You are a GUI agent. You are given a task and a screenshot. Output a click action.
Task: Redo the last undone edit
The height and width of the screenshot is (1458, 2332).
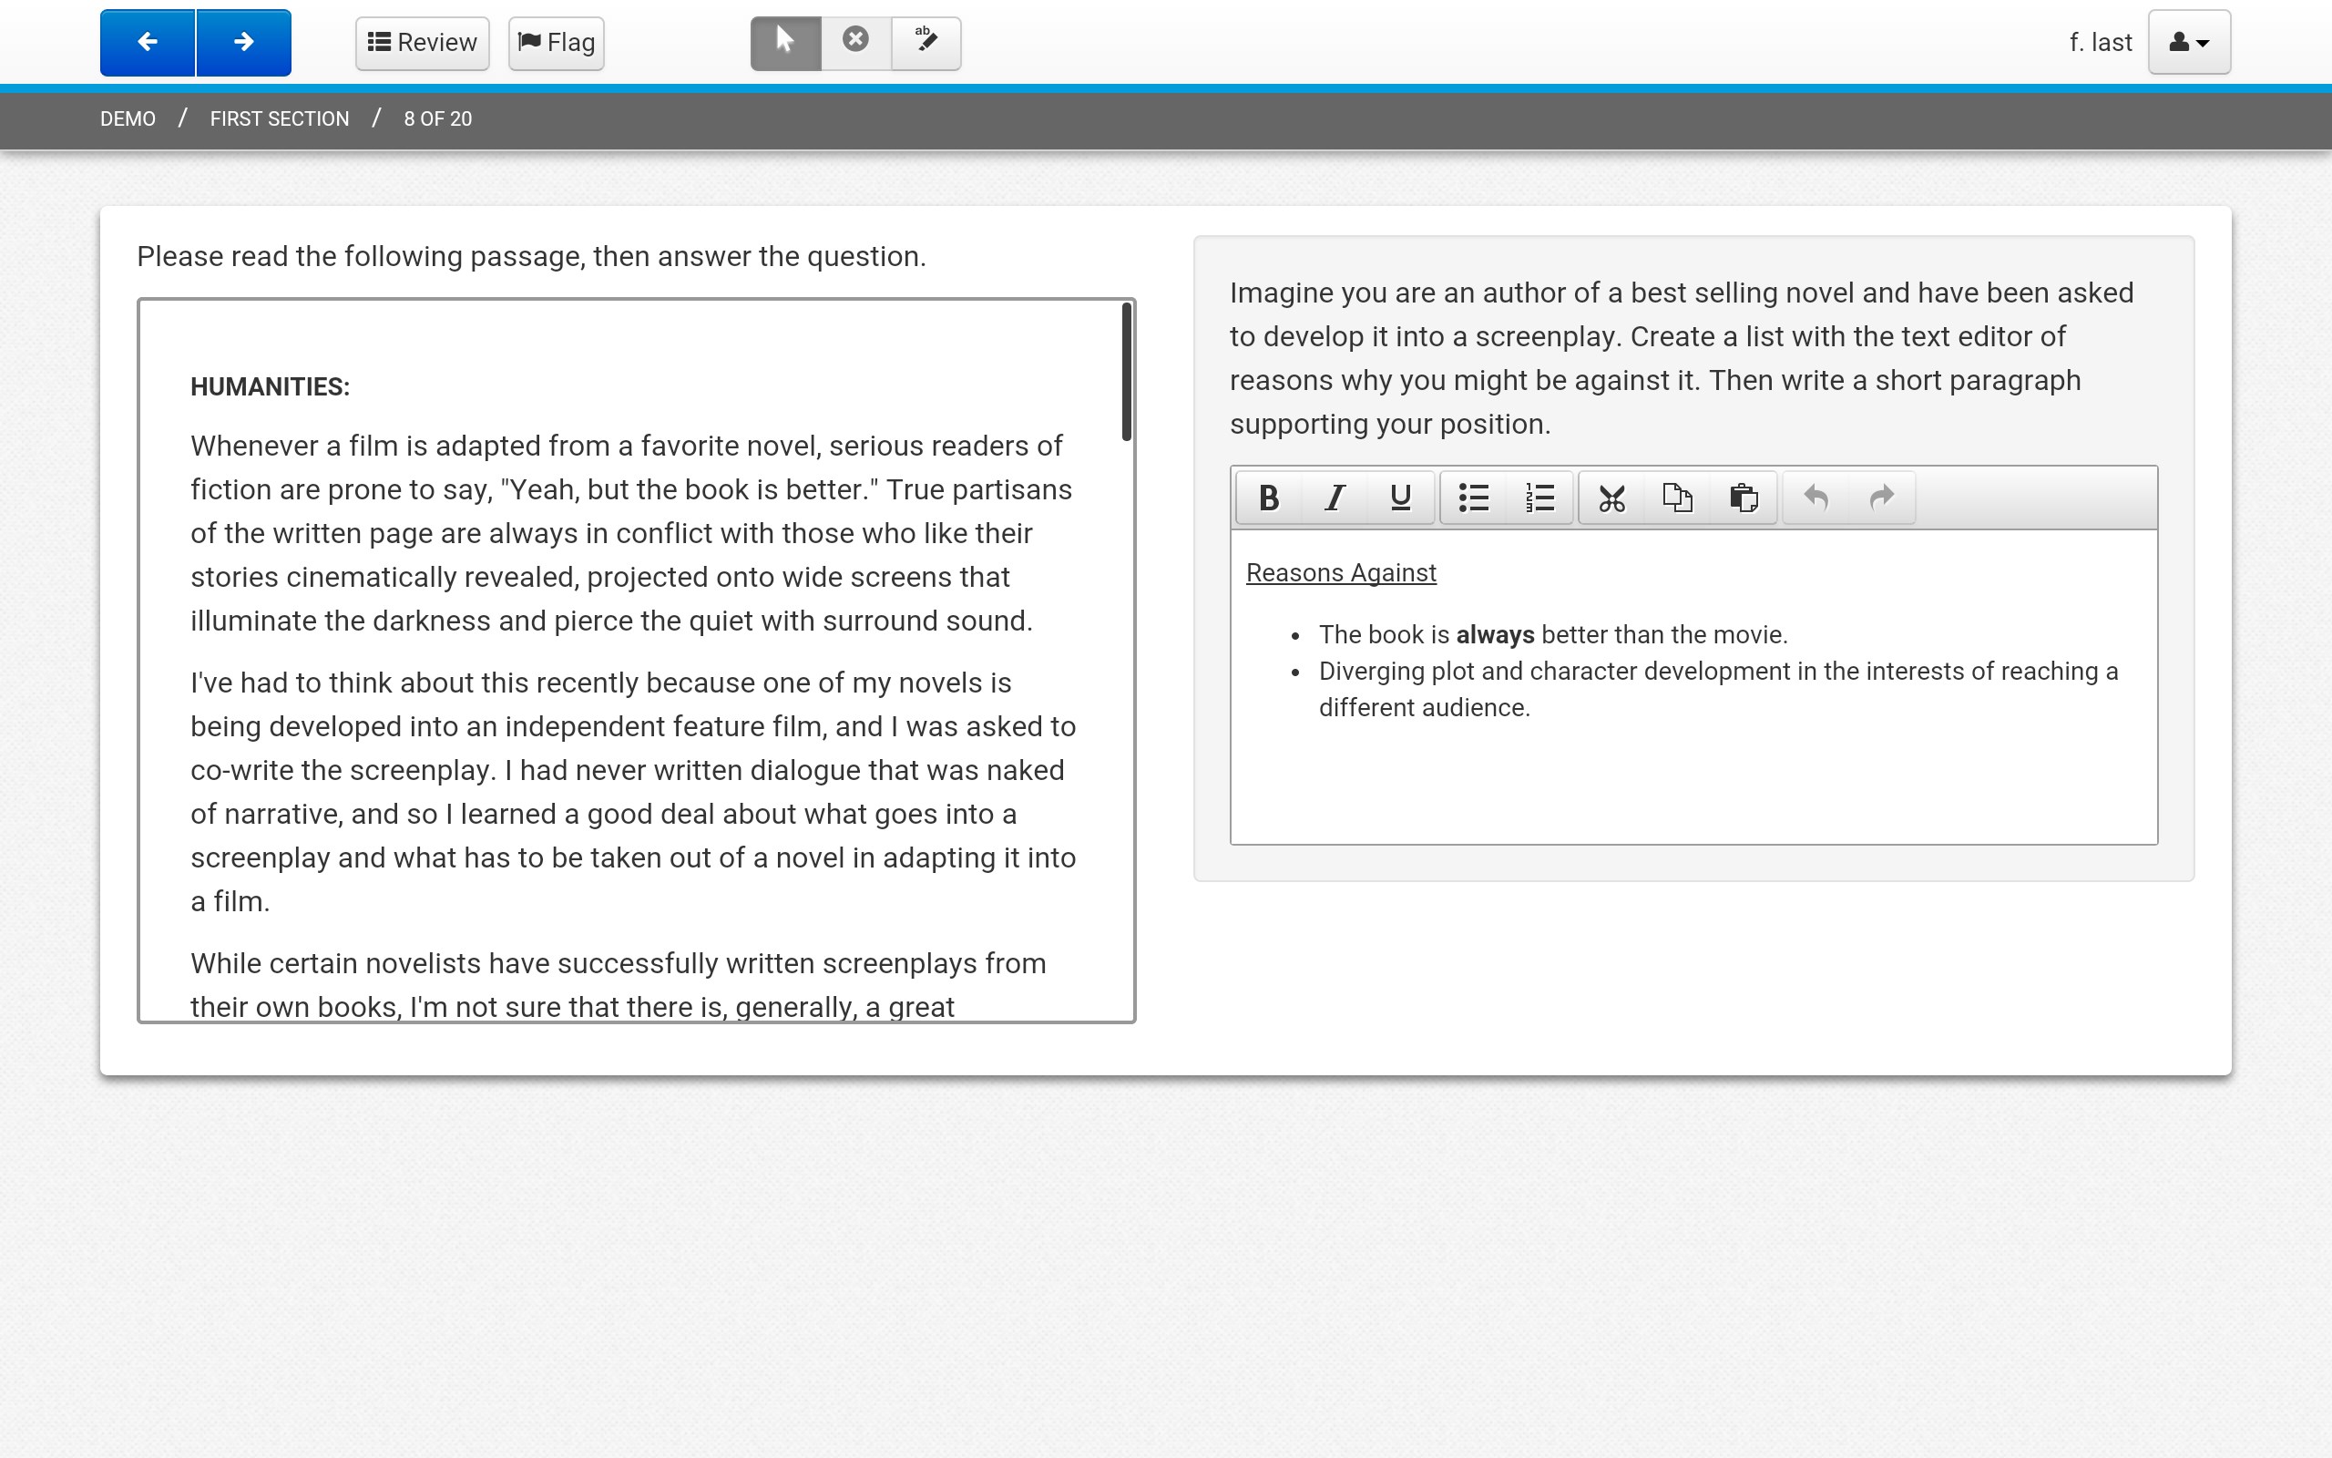coord(1880,497)
